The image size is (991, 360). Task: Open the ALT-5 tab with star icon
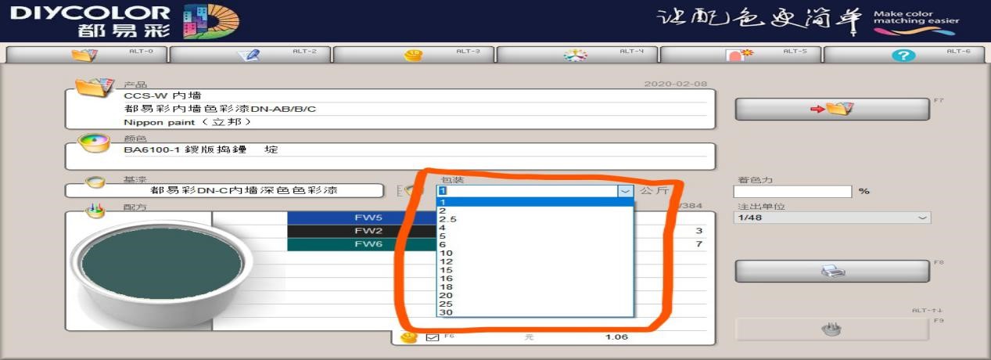[x=739, y=55]
